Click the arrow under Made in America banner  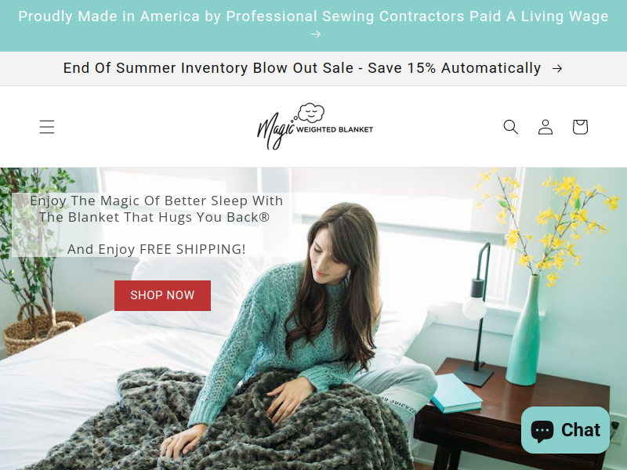(x=316, y=34)
